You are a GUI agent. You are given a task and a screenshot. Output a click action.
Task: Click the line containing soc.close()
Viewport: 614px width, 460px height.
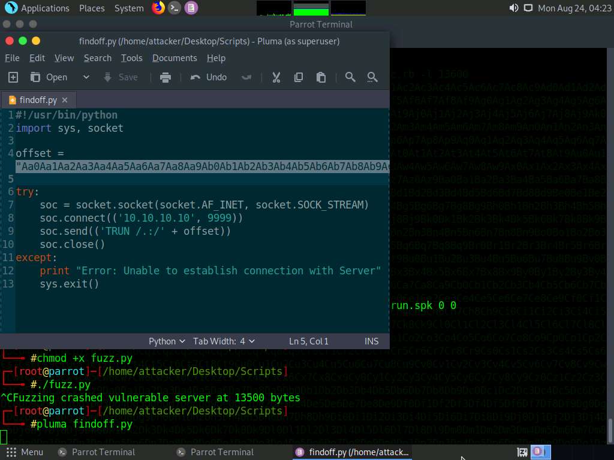point(72,244)
